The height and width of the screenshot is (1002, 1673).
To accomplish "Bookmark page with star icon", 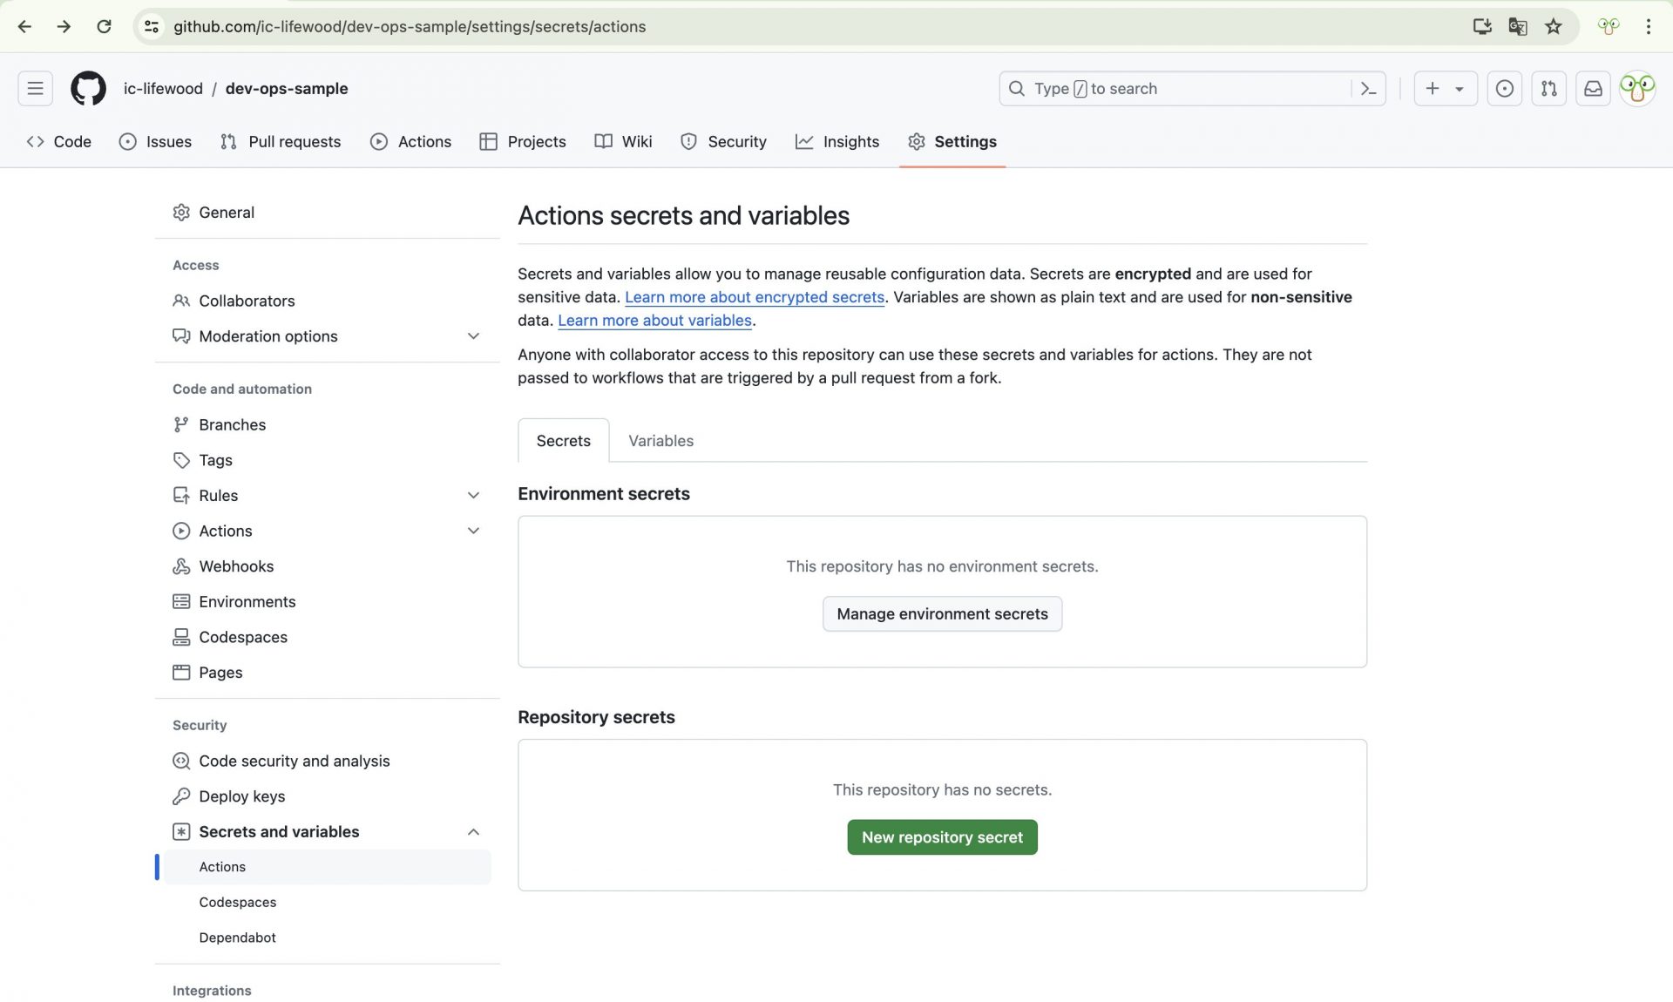I will pyautogui.click(x=1553, y=26).
